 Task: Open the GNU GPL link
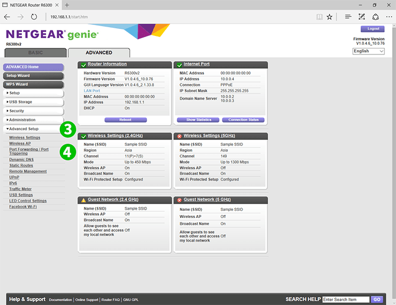pyautogui.click(x=131, y=300)
